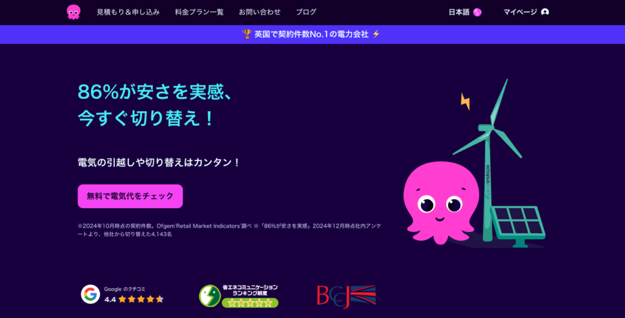Click the user profile icon beside マイページ
625x318 pixels.
[x=545, y=12]
